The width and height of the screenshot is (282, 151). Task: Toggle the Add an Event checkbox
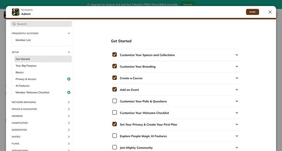[x=115, y=89]
